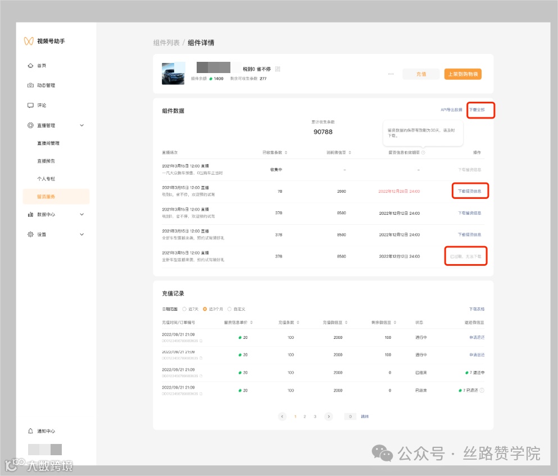The image size is (558, 476).
Task: Click the 下载表格 link
Action: coord(477,310)
